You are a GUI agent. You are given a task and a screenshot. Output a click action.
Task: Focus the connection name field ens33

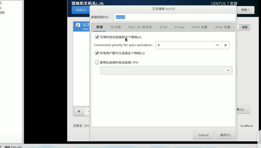coord(174,17)
